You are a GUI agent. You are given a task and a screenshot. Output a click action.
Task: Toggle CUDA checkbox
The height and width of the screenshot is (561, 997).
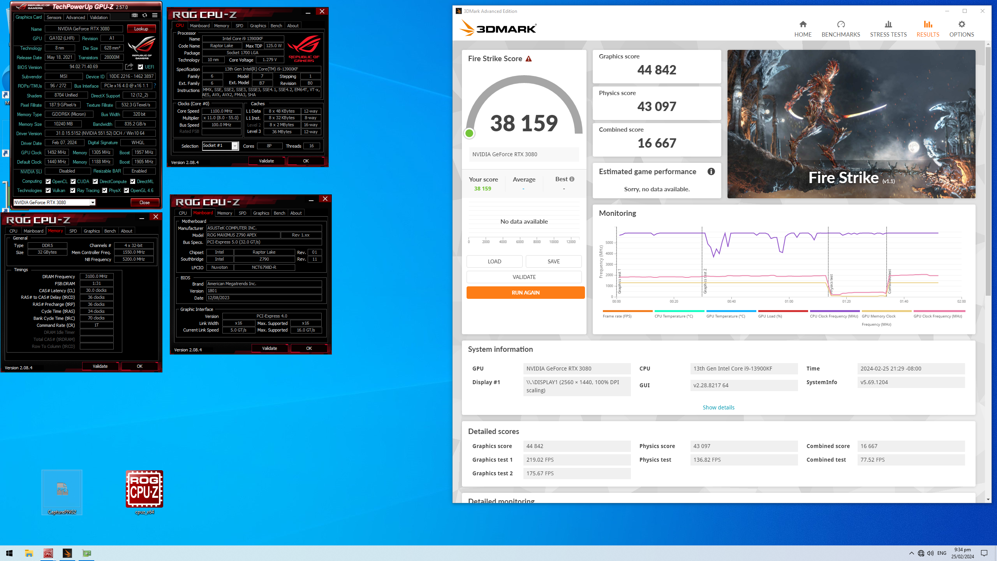pos(73,182)
